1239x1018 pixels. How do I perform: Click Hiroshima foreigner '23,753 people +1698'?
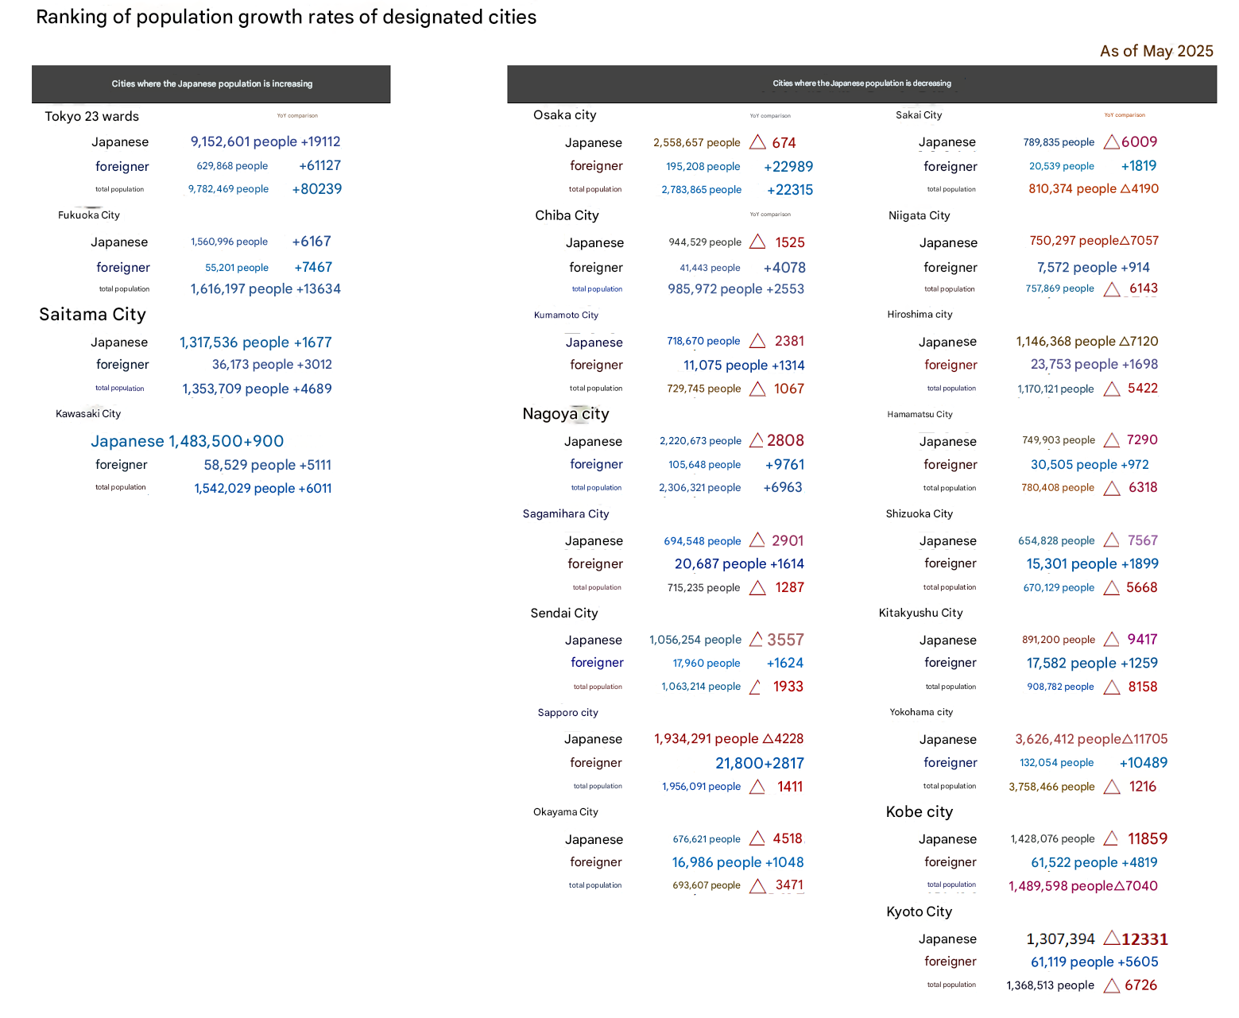(1094, 365)
